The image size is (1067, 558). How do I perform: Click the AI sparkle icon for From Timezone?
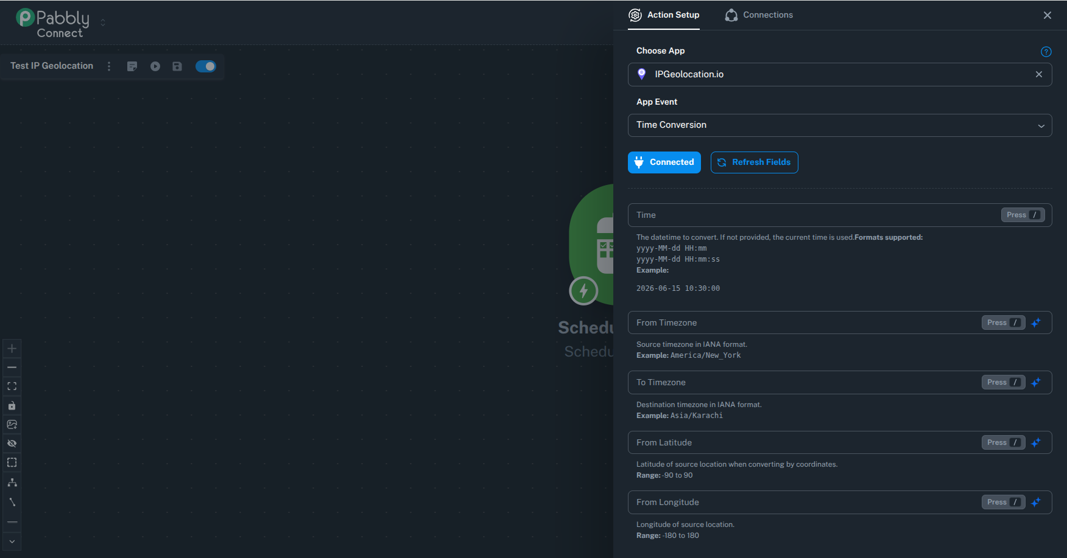[x=1036, y=323]
